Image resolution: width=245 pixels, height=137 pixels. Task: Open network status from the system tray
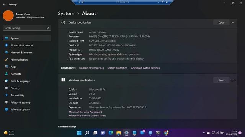[x=213, y=133]
